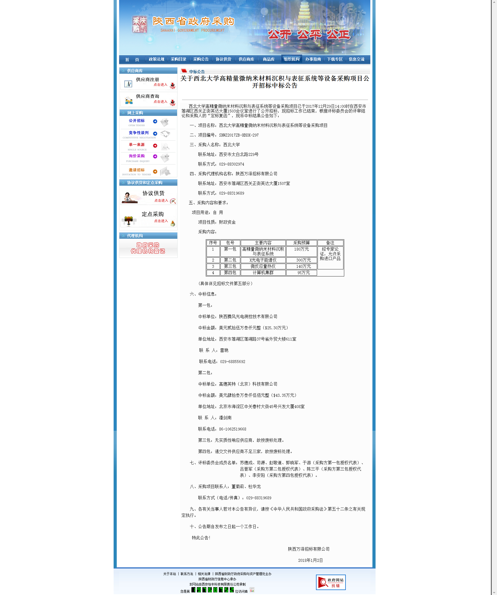Click the red 采购 logo seal
497x595 pixels.
(139, 24)
